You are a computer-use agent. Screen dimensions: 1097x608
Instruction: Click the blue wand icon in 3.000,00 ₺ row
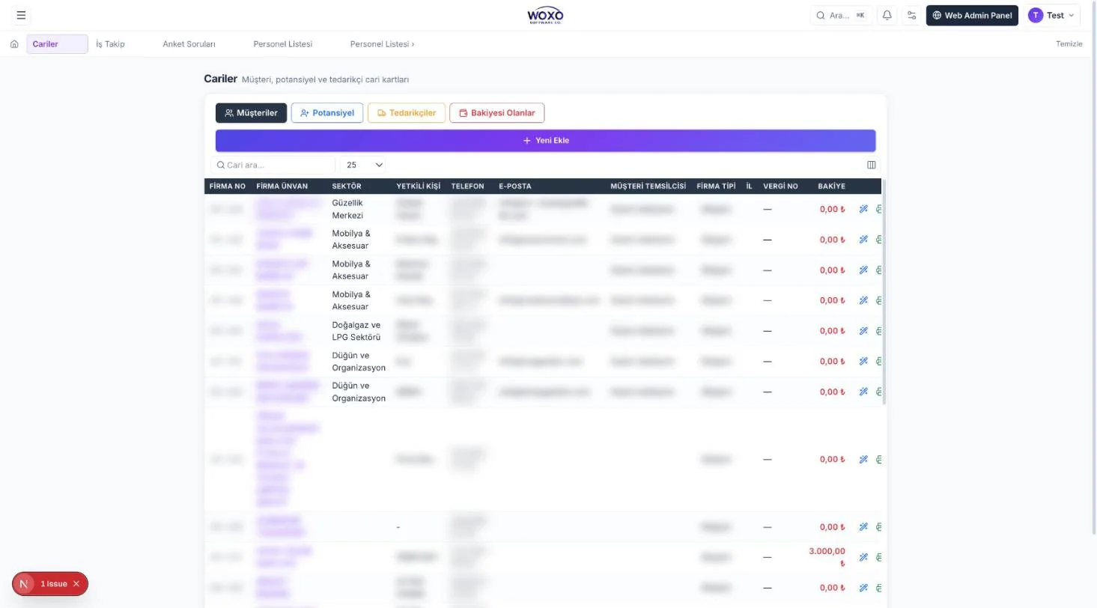863,557
